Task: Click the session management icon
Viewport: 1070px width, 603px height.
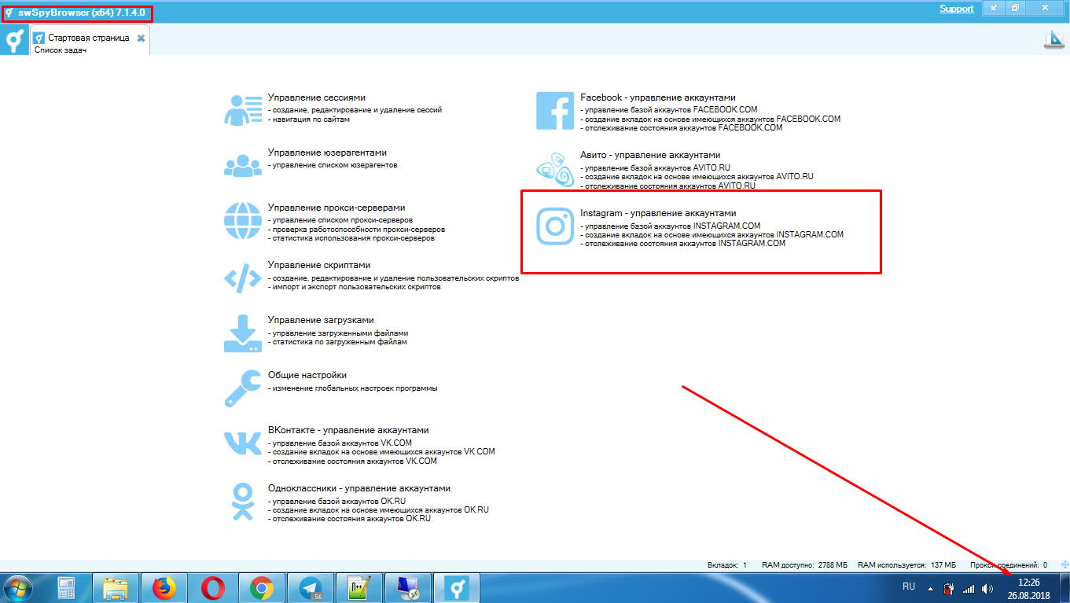Action: coord(243,110)
